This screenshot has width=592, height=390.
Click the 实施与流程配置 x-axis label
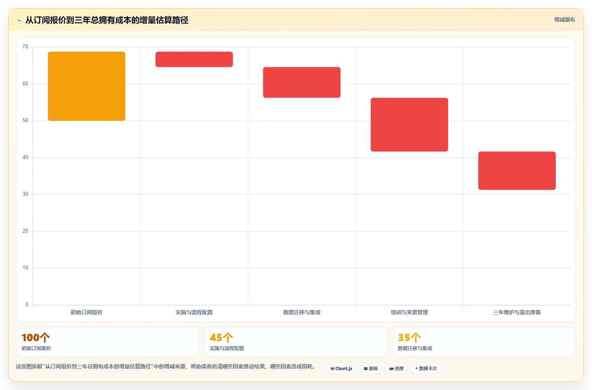194,312
